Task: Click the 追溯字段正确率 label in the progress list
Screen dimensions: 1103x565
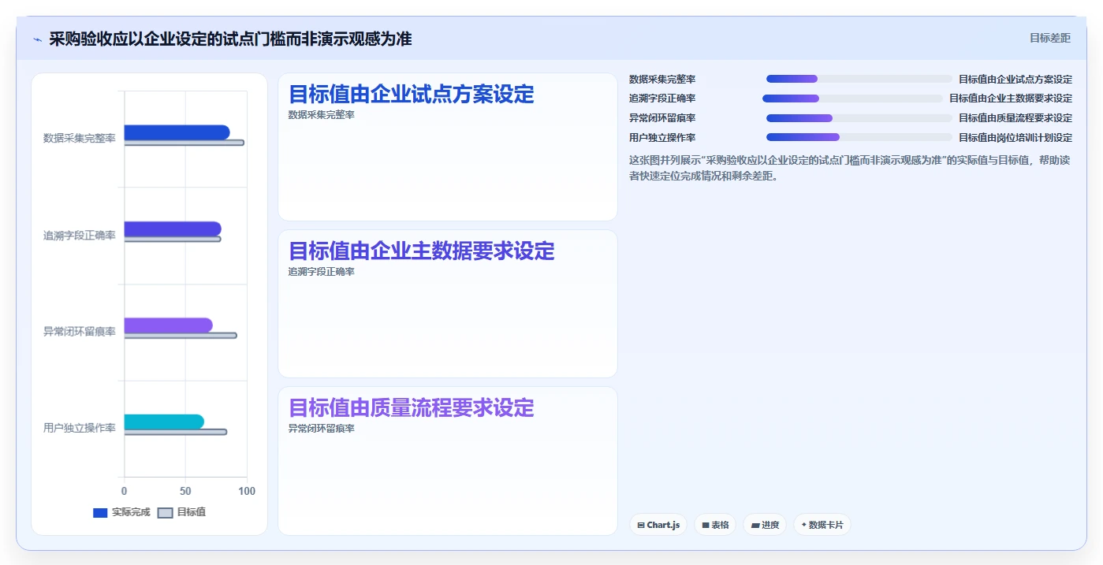Action: [x=662, y=99]
